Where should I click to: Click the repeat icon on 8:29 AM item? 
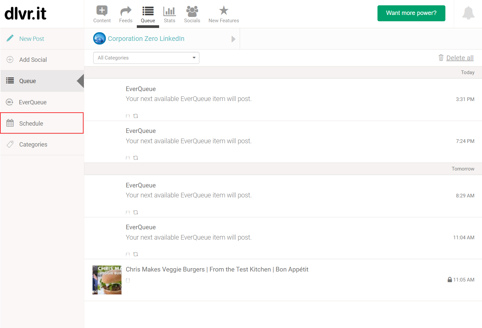coord(135,212)
